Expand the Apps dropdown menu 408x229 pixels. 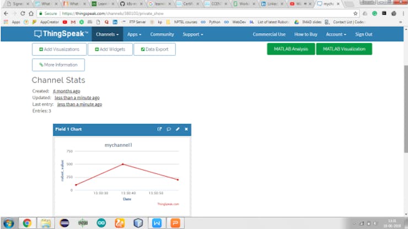(134, 34)
